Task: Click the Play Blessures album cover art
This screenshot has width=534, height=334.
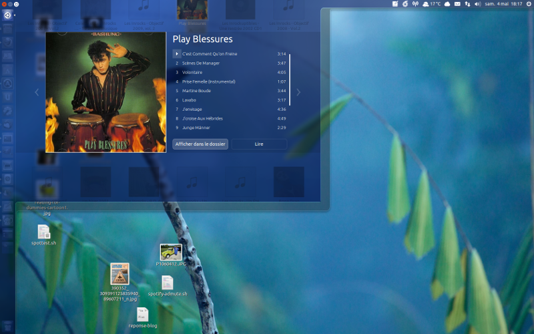Action: (x=106, y=92)
